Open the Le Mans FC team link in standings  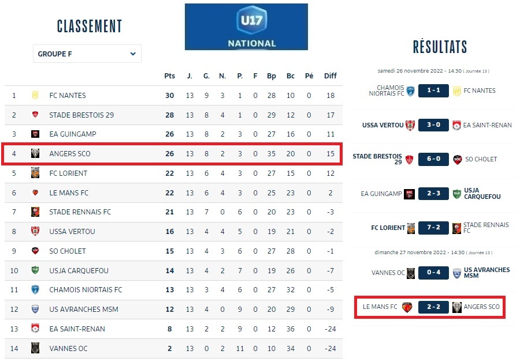[x=69, y=193]
